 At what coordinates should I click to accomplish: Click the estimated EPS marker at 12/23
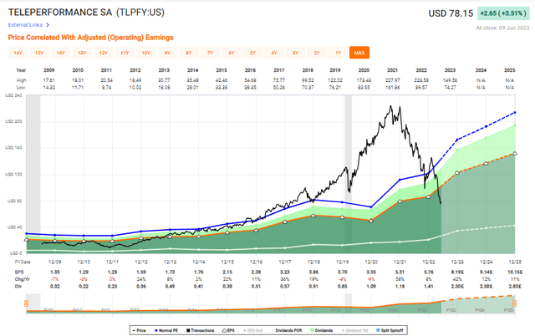[457, 173]
